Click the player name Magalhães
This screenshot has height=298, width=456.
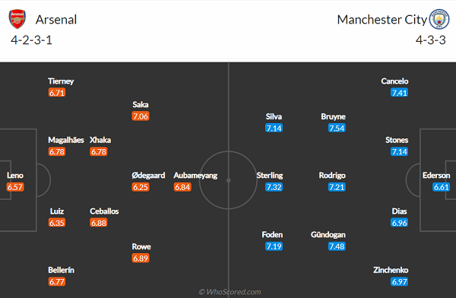point(66,141)
